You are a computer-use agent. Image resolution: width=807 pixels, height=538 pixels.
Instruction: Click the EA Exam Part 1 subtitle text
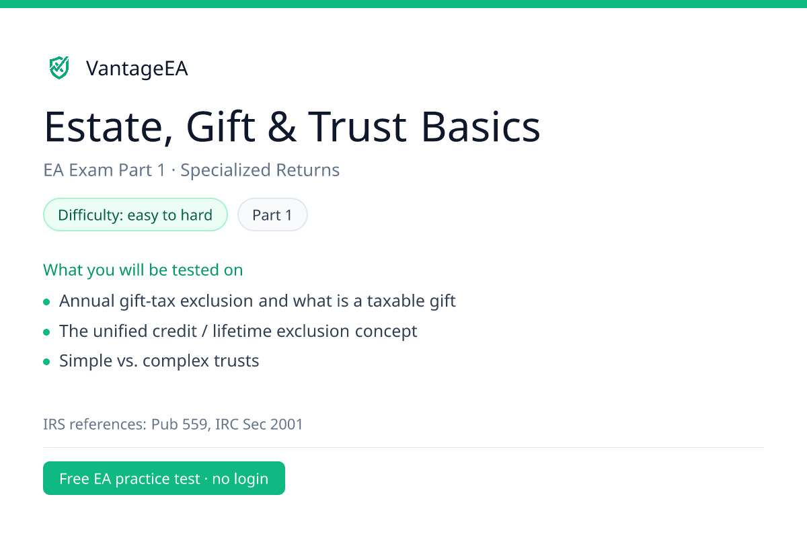(104, 170)
